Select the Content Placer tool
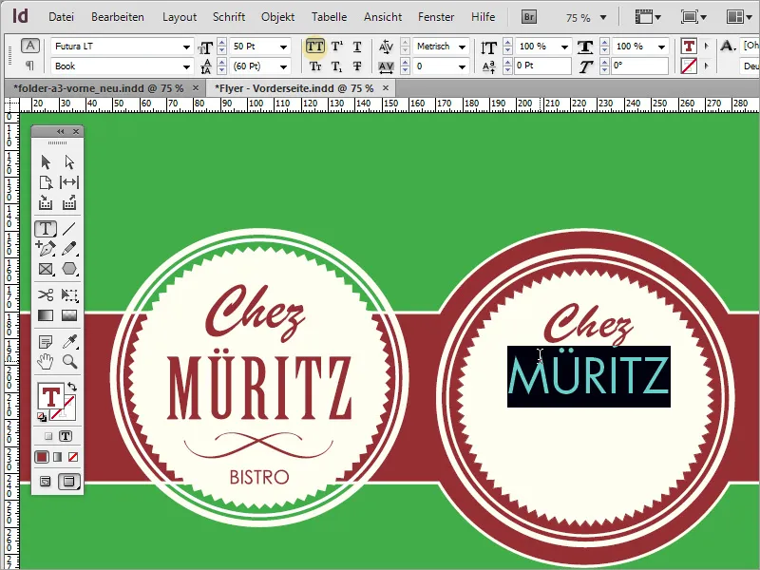The height and width of the screenshot is (570, 760). point(69,202)
